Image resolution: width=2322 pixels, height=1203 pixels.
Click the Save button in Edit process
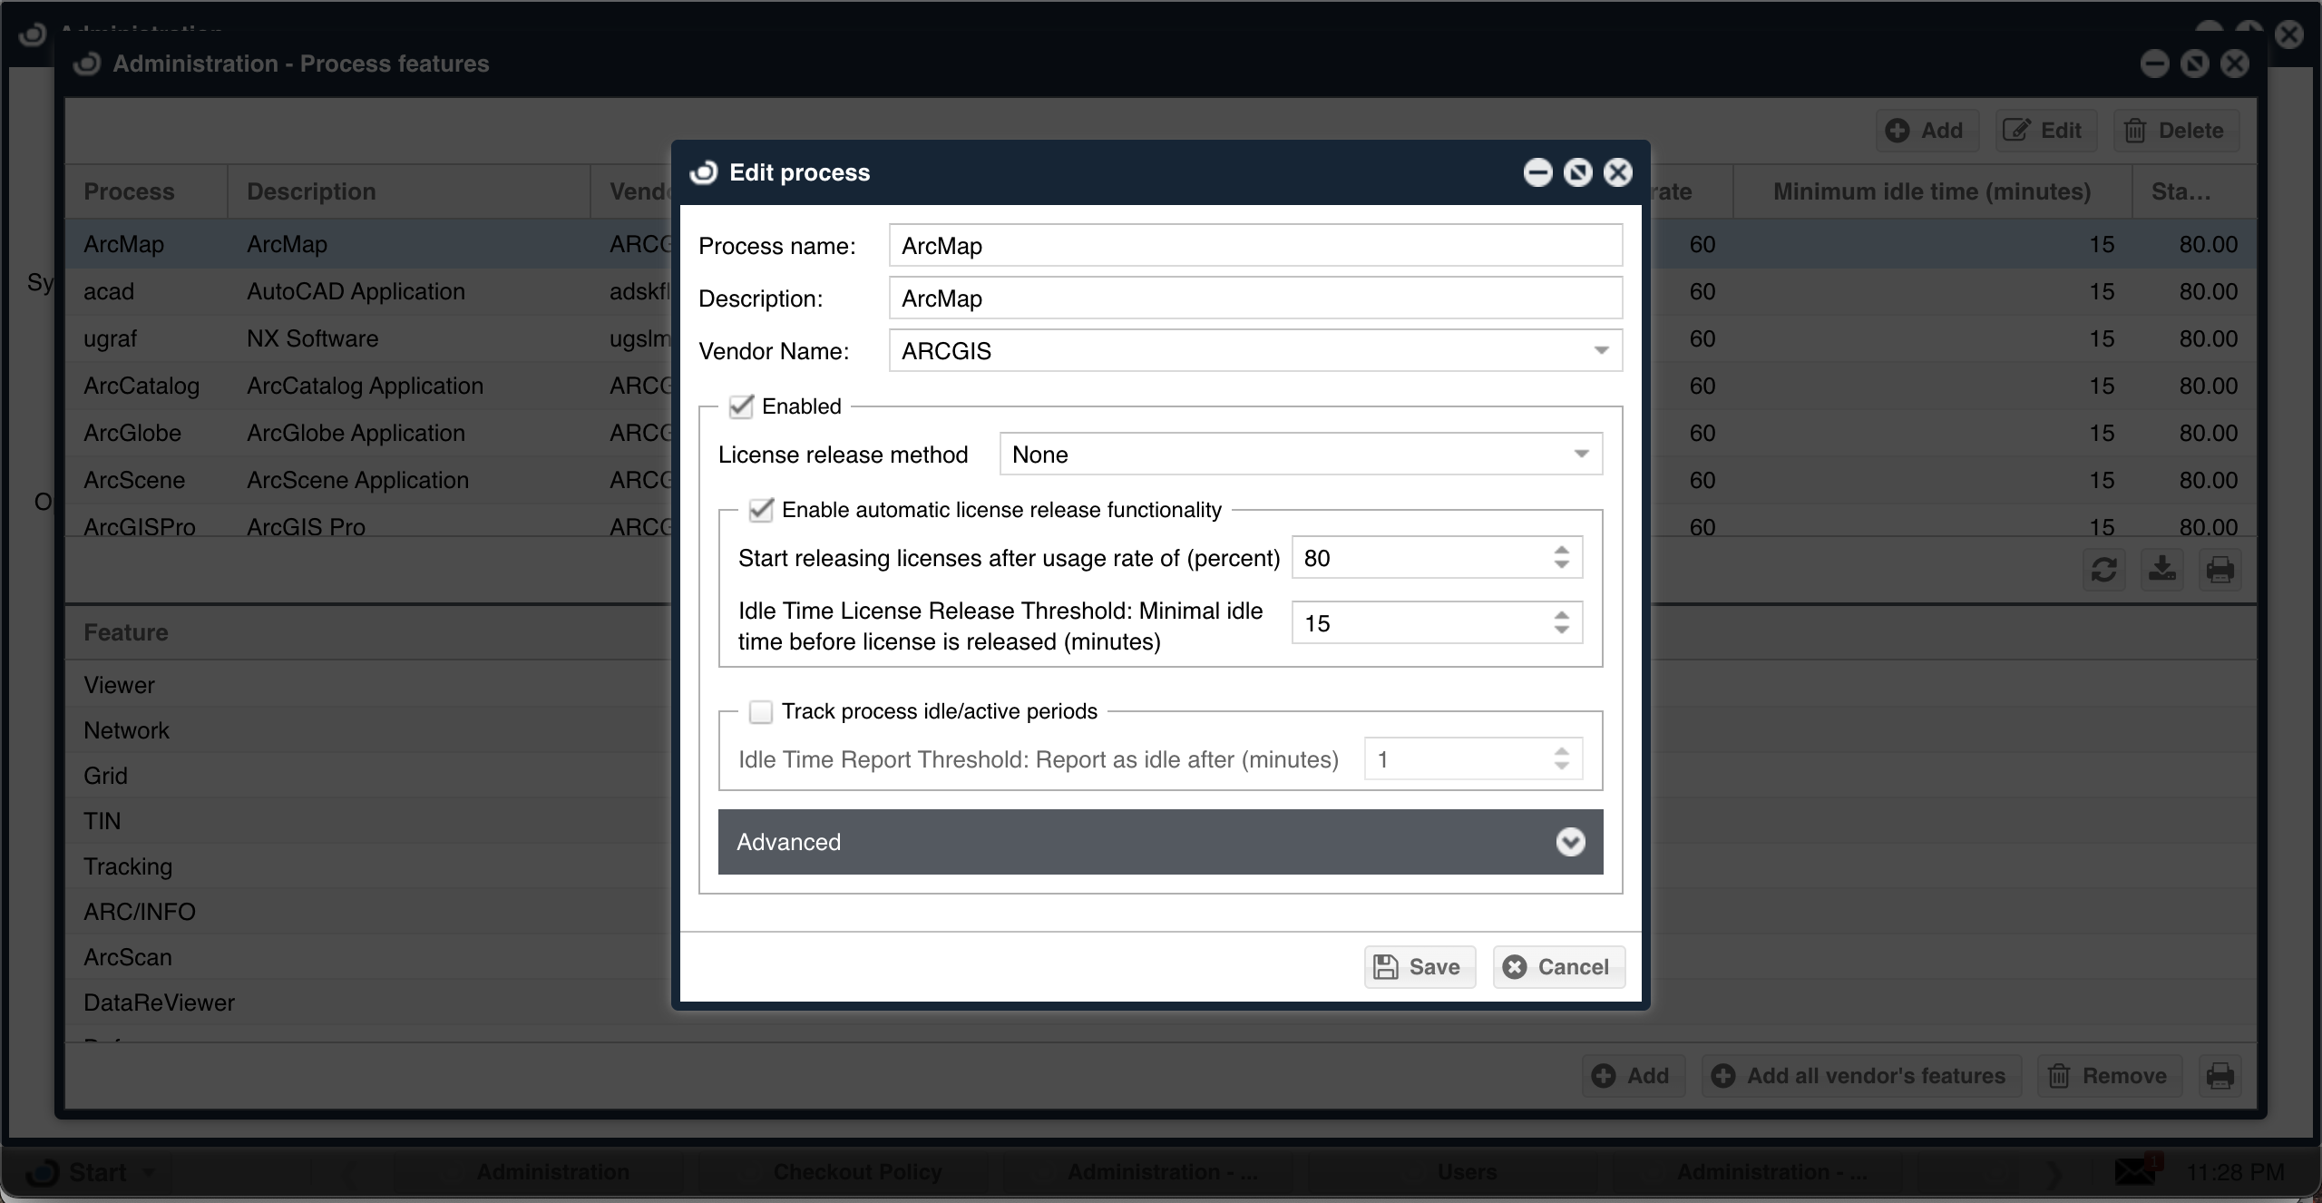[x=1419, y=967]
